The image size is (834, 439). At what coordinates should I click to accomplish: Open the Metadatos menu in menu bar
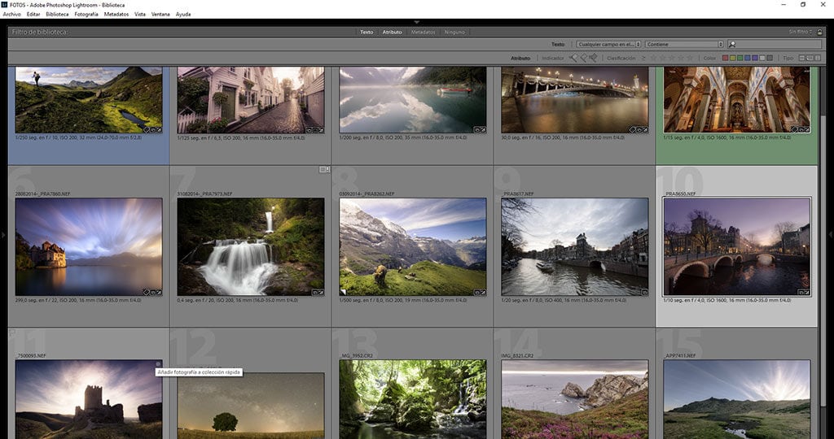pyautogui.click(x=116, y=14)
